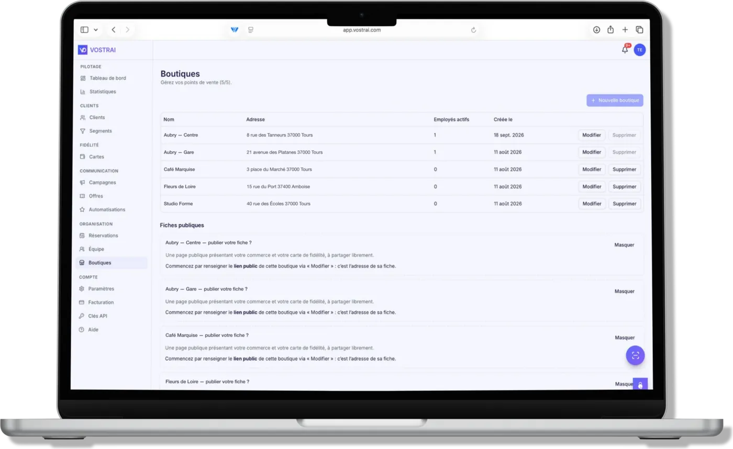Click Modifier for Café Marquise
733x449 pixels.
(x=592, y=170)
